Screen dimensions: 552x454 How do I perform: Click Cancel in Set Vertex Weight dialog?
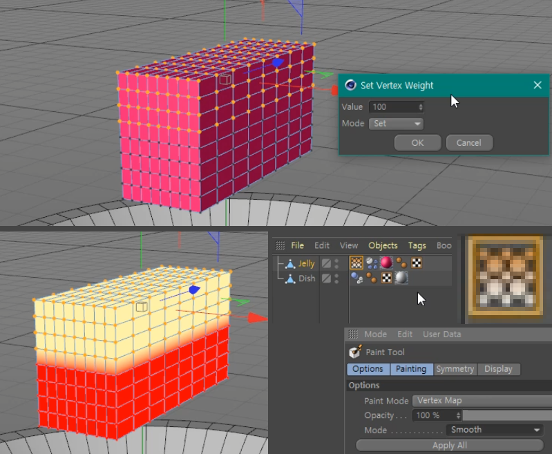tap(469, 142)
